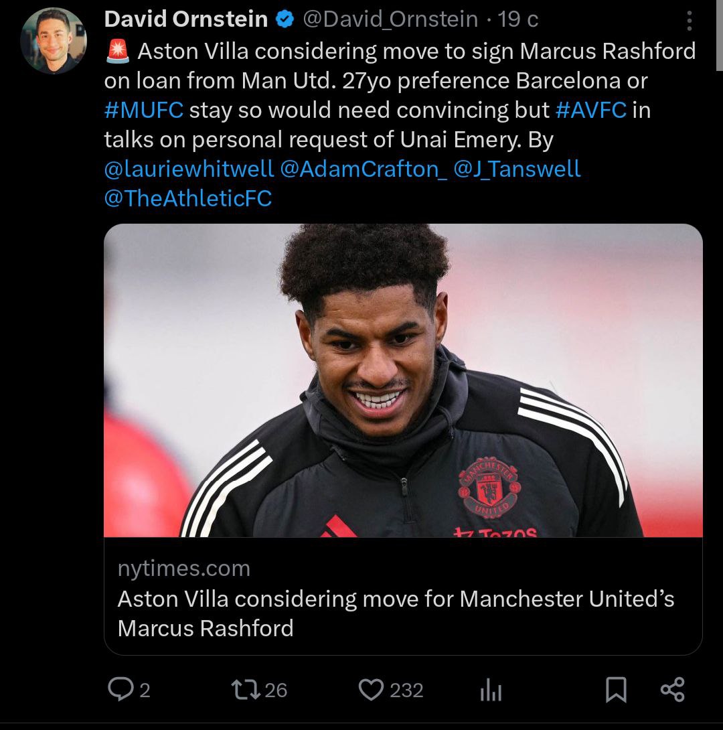
Task: Visit the @J_Tanswell mention
Action: (x=517, y=169)
